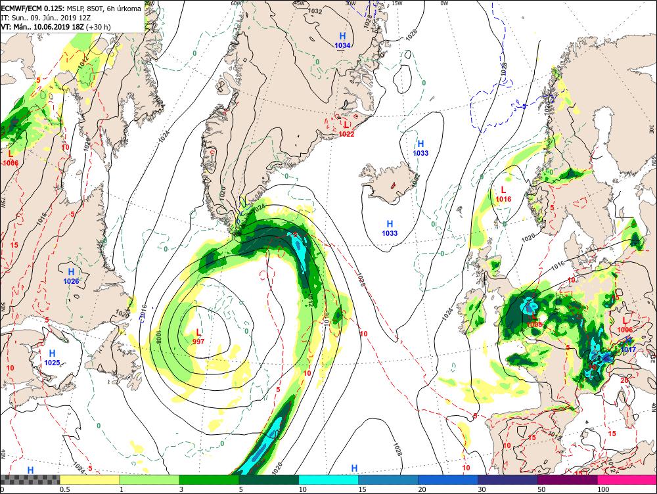Select the purple 50–100 legend swatch

click(568, 480)
